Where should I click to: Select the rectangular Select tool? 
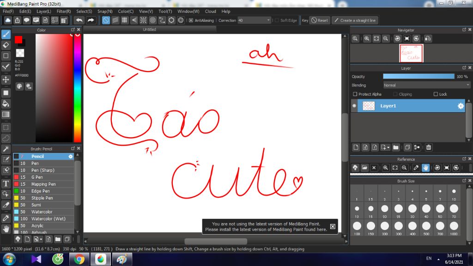coord(6,127)
